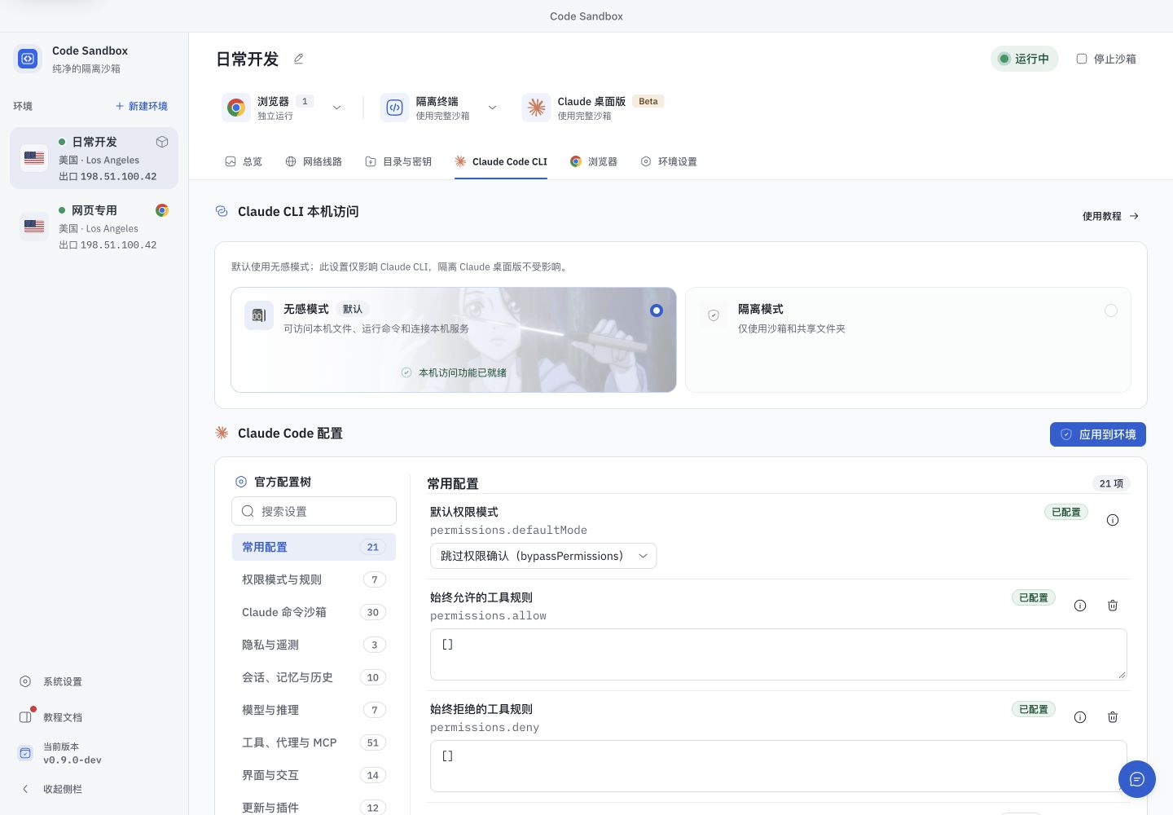Open the 使用教程 link

coord(1111,216)
